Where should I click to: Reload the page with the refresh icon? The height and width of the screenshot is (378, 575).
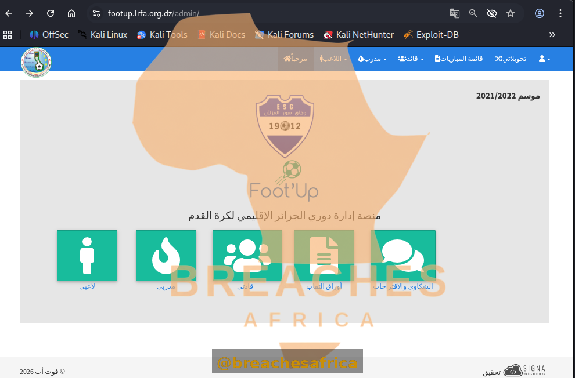coord(50,13)
